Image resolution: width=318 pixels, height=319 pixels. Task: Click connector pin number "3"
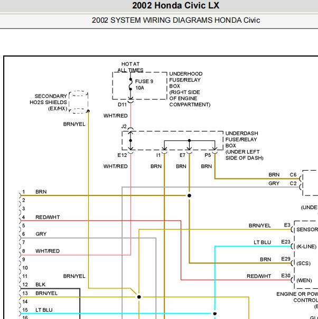point(24,209)
